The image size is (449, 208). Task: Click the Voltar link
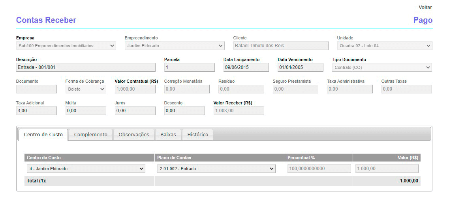click(x=425, y=7)
